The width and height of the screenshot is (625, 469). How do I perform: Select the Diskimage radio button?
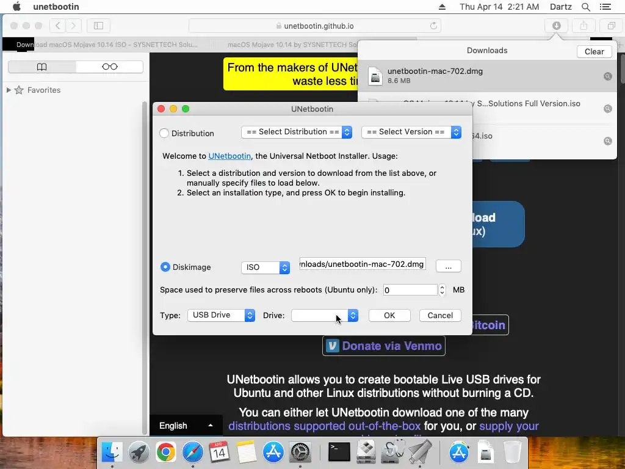(165, 267)
